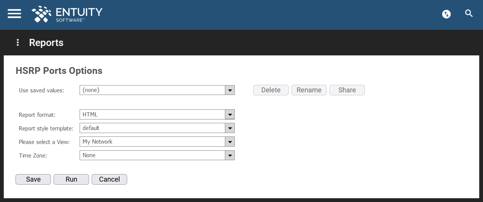Click the Entuity Software logo
The height and width of the screenshot is (202, 483).
pos(67,14)
